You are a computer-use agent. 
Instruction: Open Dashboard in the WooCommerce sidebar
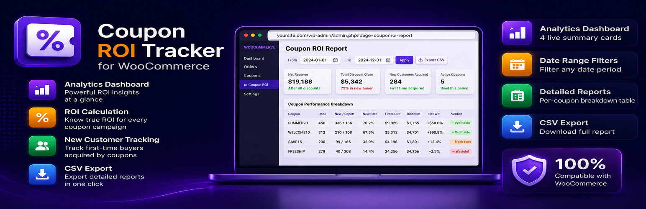tap(254, 59)
